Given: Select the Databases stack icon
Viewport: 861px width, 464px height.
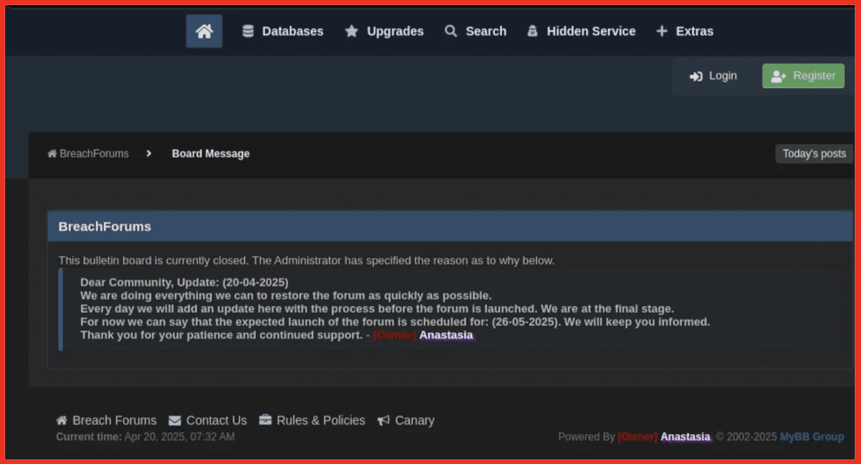Looking at the screenshot, I should (247, 31).
